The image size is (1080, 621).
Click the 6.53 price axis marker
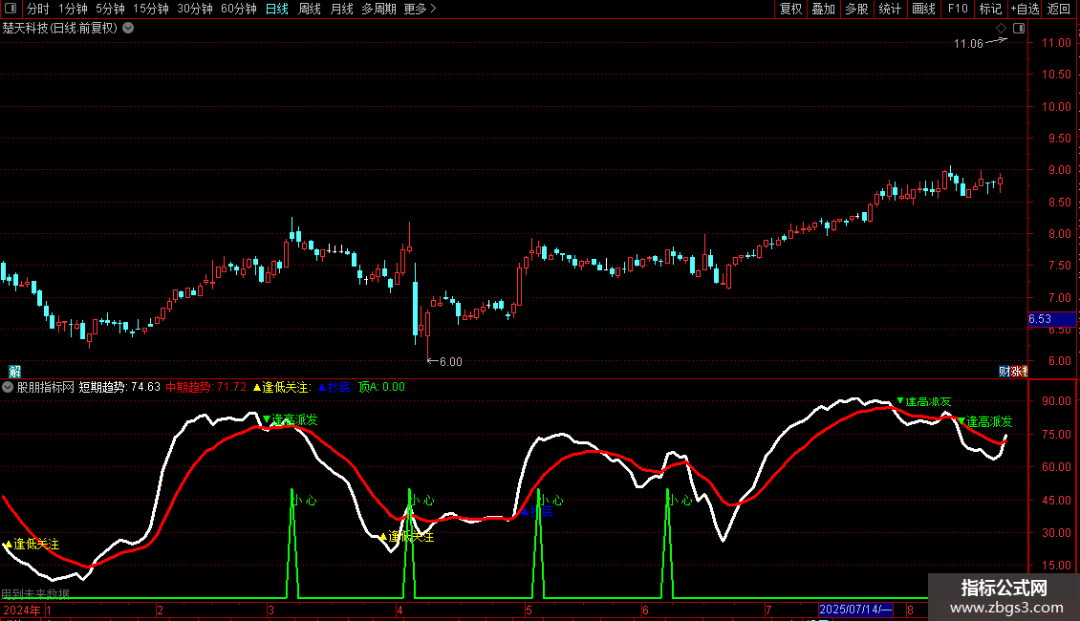1051,319
